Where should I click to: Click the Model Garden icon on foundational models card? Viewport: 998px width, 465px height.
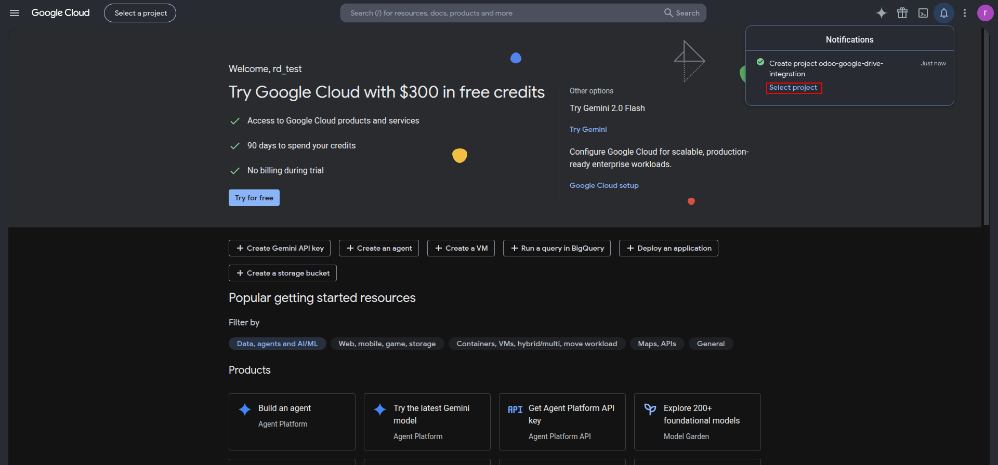click(650, 409)
